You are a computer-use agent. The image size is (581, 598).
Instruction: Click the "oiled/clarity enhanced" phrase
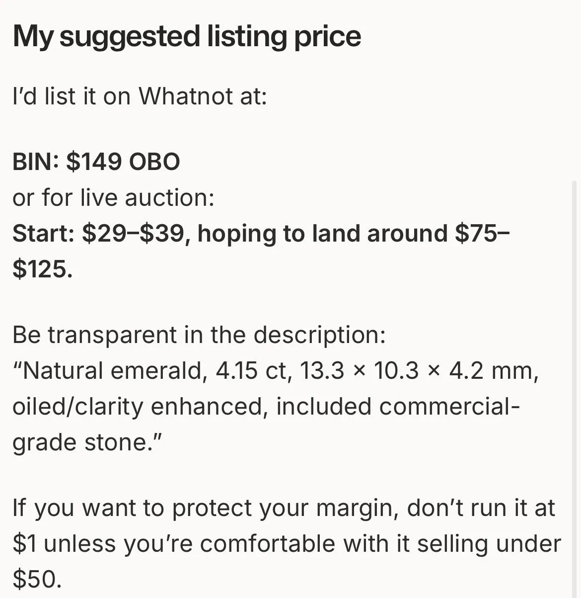click(137, 407)
